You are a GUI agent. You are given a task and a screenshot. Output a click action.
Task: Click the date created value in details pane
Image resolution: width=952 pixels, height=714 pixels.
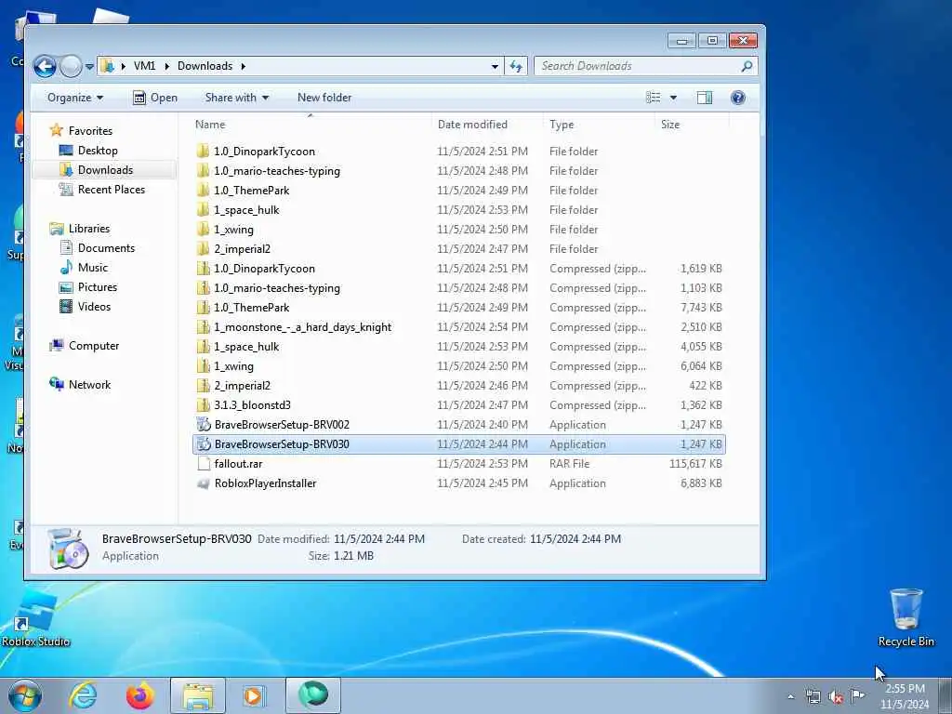click(575, 538)
